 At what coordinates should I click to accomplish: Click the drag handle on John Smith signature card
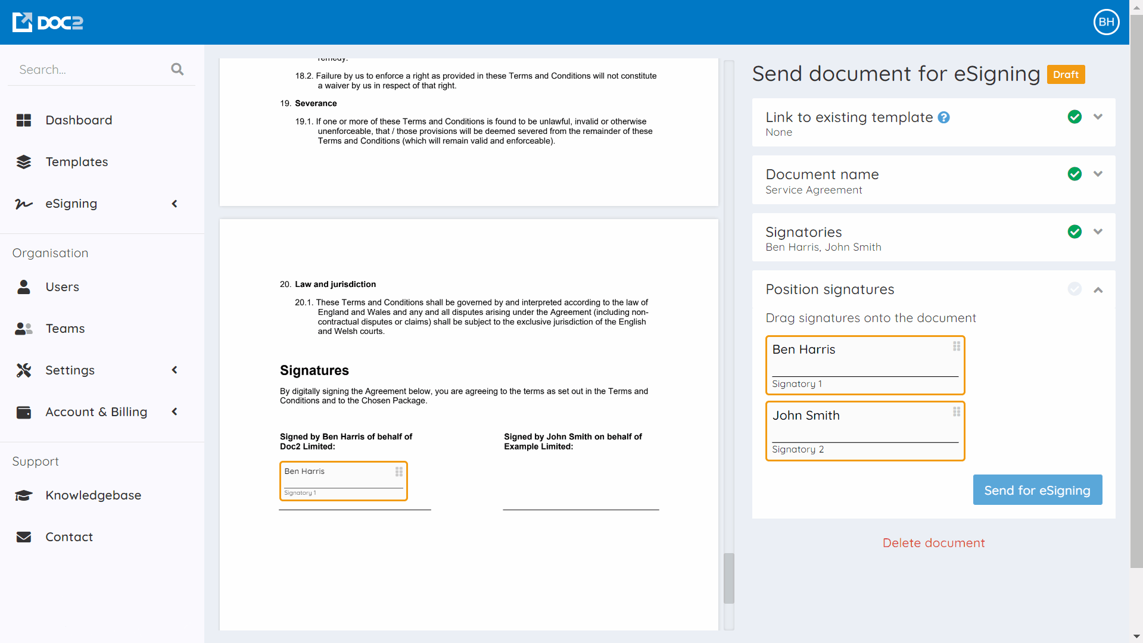(957, 411)
